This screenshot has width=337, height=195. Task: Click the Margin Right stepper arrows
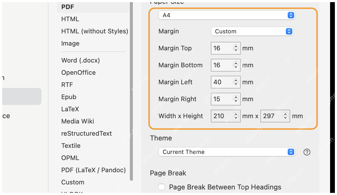click(x=236, y=99)
